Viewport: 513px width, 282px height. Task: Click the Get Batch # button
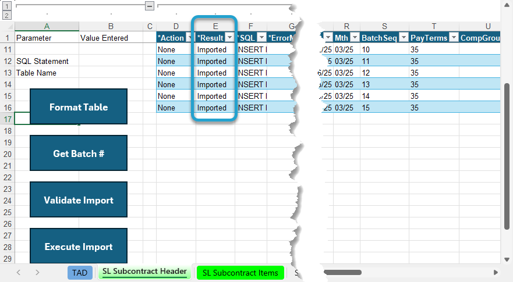click(79, 153)
